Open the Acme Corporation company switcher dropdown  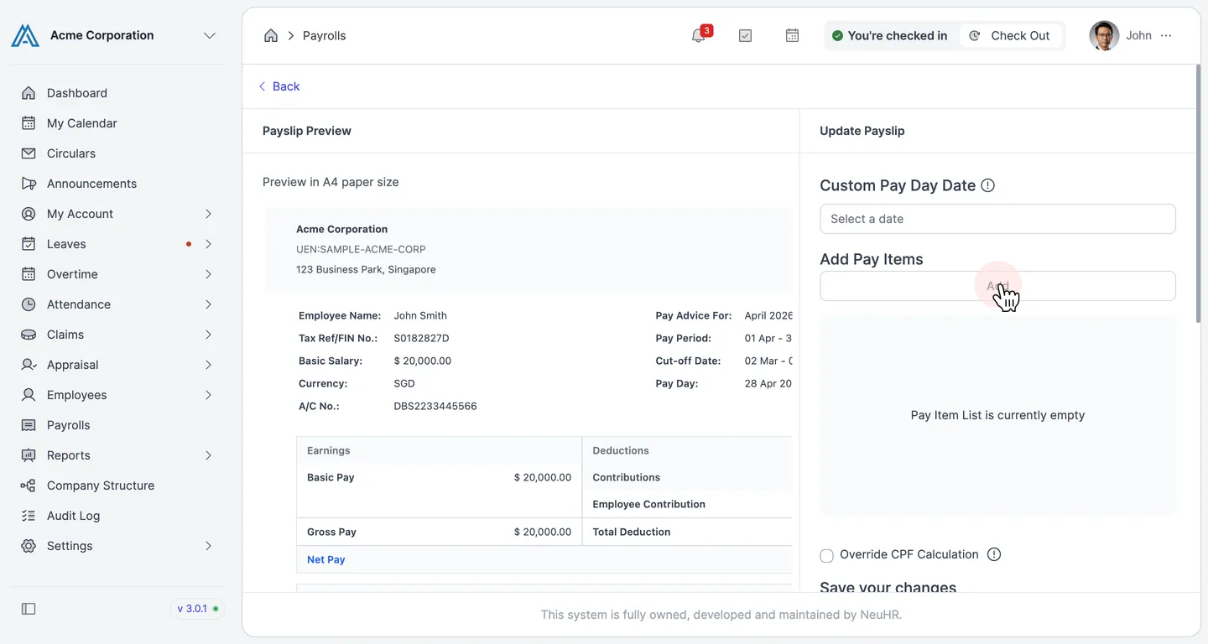[x=210, y=35]
